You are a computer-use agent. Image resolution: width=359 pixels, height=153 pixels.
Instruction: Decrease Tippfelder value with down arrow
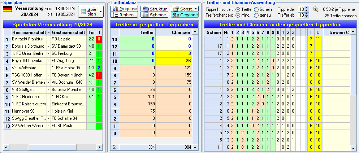pyautogui.click(x=307, y=11)
